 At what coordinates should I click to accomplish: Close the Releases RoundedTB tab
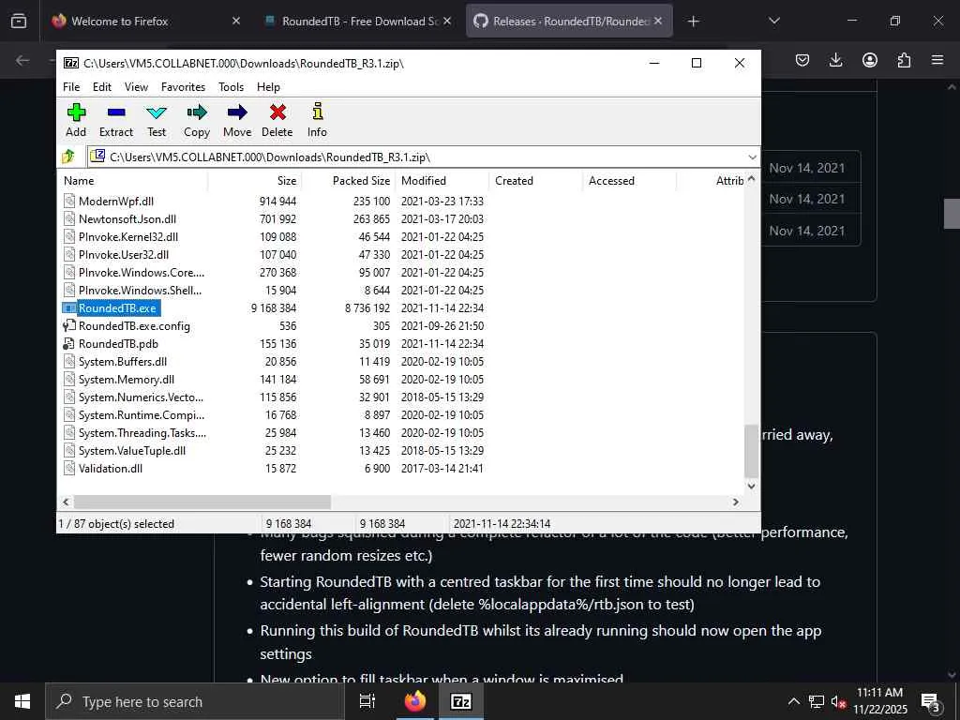[x=658, y=21]
